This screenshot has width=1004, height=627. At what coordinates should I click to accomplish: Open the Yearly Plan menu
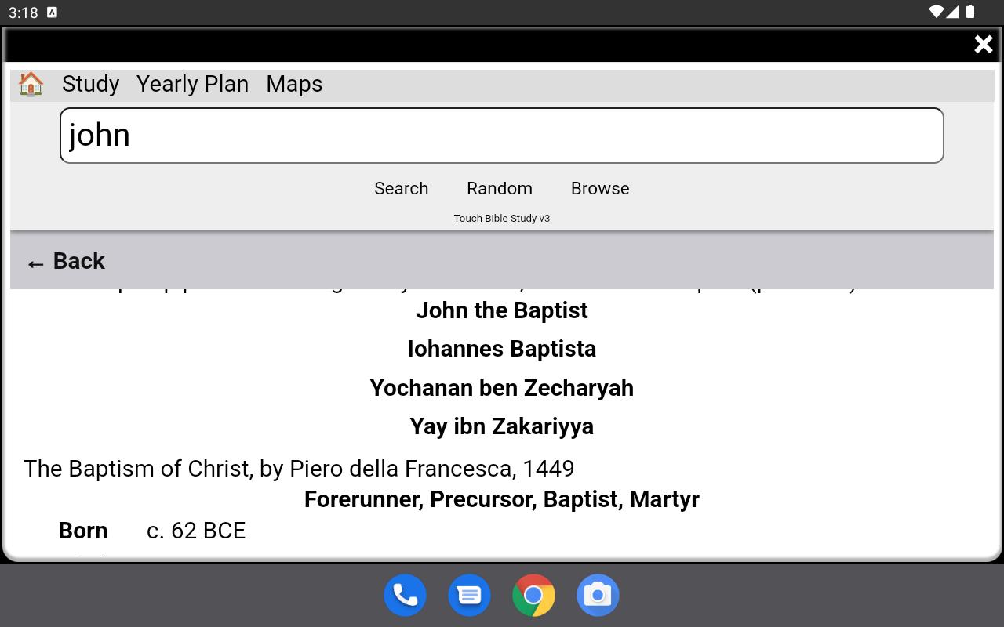[x=192, y=84]
